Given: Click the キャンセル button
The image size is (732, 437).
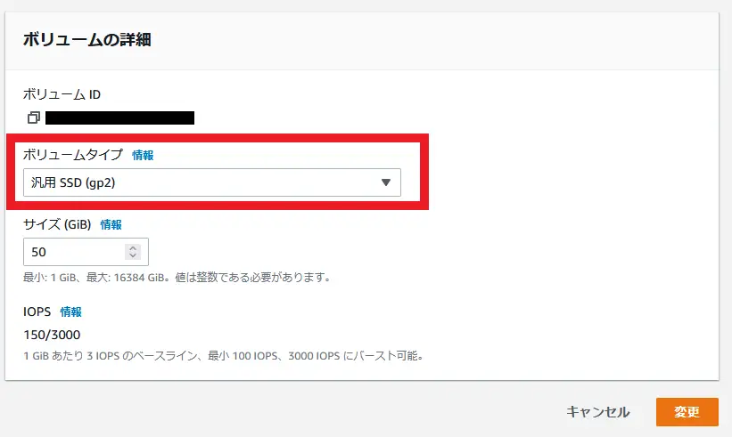Looking at the screenshot, I should coord(598,412).
